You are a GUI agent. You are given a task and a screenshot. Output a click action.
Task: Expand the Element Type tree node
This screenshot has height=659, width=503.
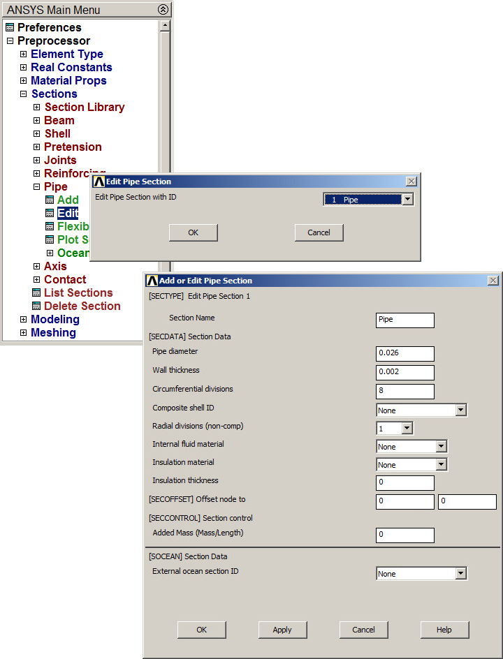coord(23,54)
